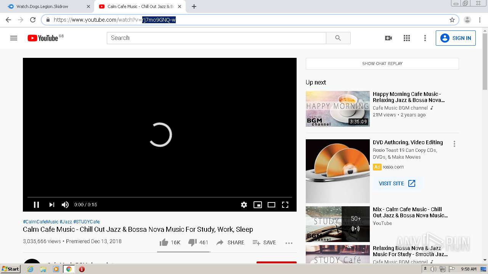This screenshot has width=488, height=274.
Task: Click the SIGN IN button
Action: coord(456,38)
